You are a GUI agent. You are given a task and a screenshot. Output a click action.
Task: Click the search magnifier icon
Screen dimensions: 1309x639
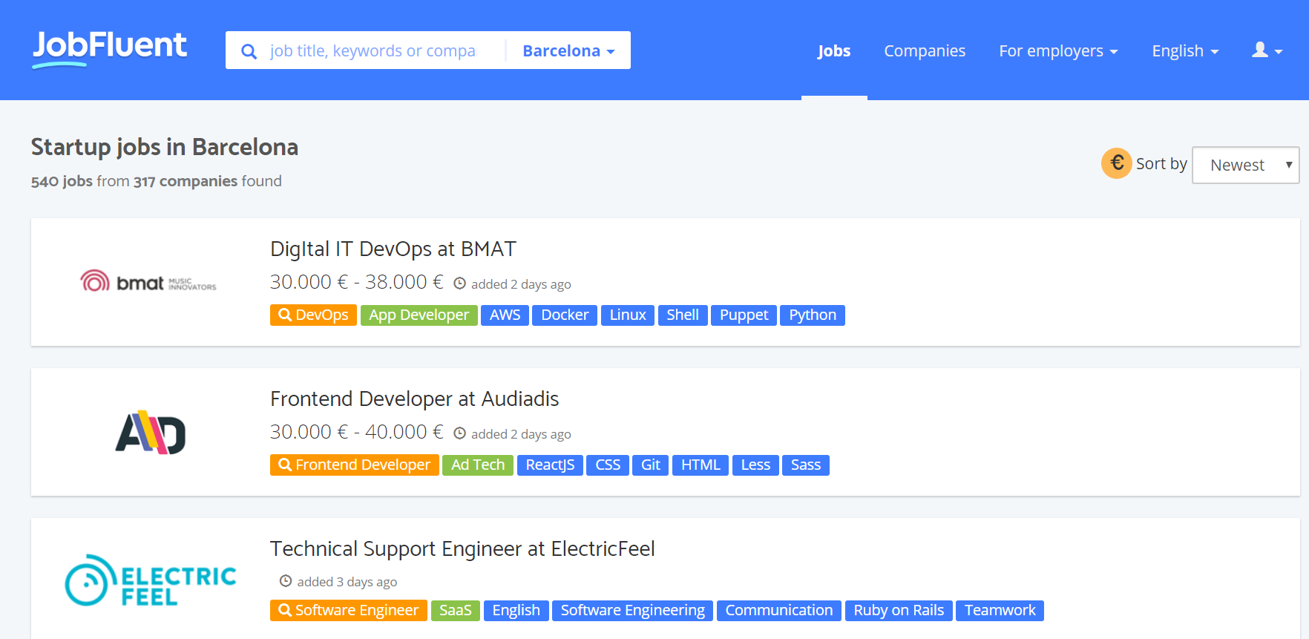249,51
